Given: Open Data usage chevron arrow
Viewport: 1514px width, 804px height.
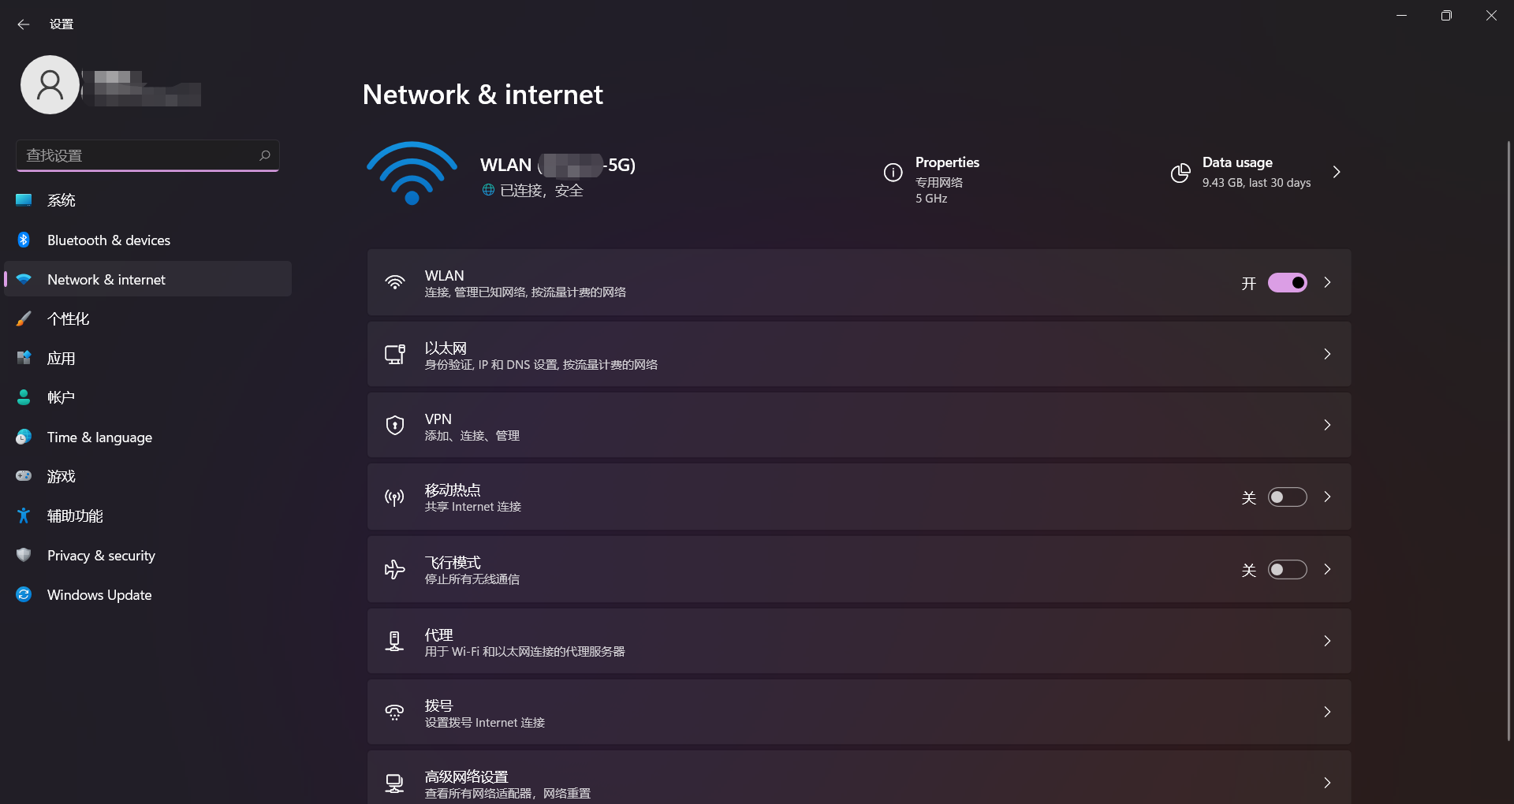Looking at the screenshot, I should (x=1336, y=173).
